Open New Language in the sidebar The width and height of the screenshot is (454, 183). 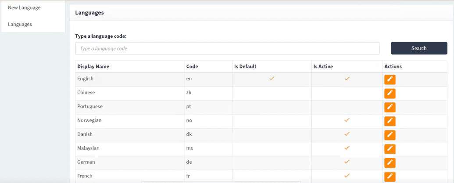[24, 7]
